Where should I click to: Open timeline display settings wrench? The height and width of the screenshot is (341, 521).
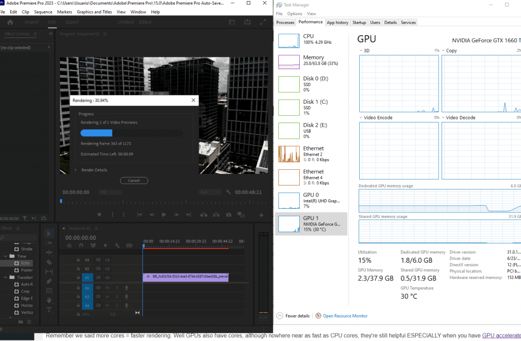[x=117, y=245]
